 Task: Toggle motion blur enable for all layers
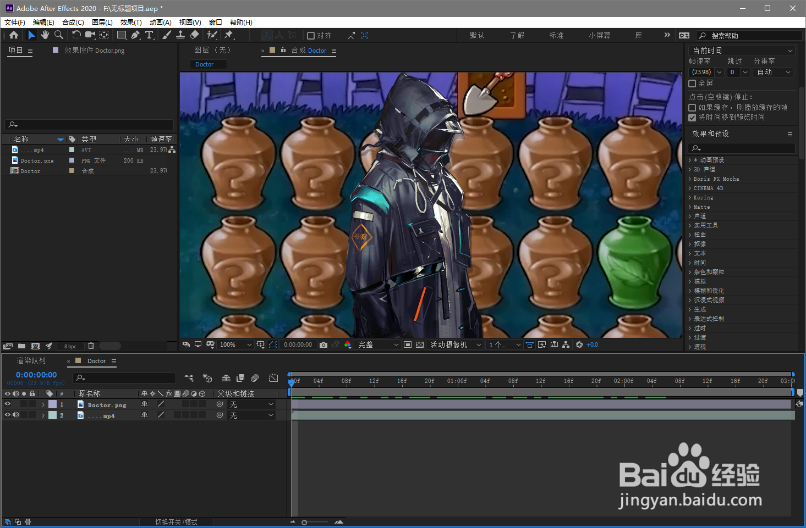coord(255,378)
